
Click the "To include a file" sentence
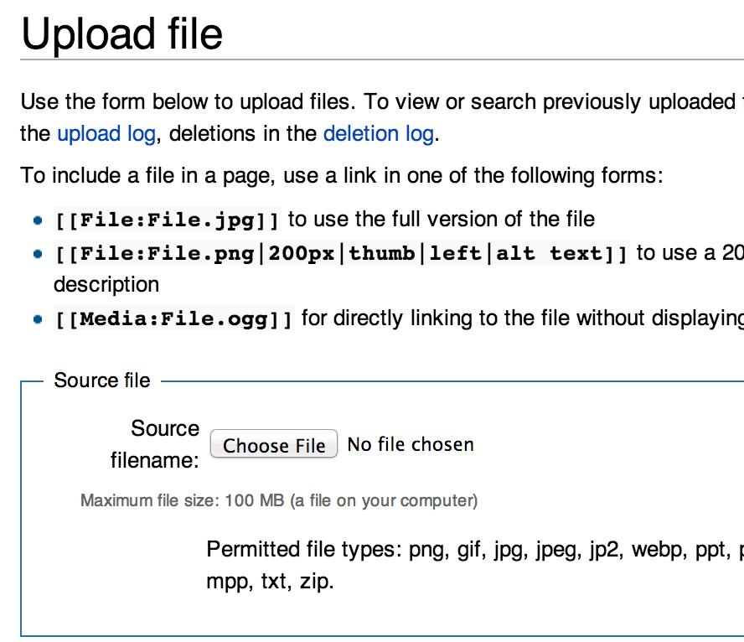(342, 176)
